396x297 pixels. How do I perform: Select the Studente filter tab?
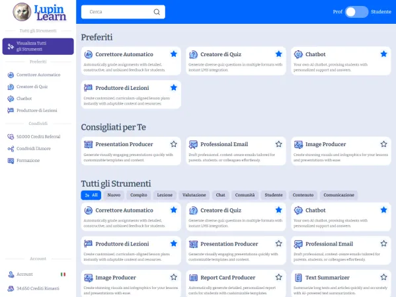(x=274, y=195)
